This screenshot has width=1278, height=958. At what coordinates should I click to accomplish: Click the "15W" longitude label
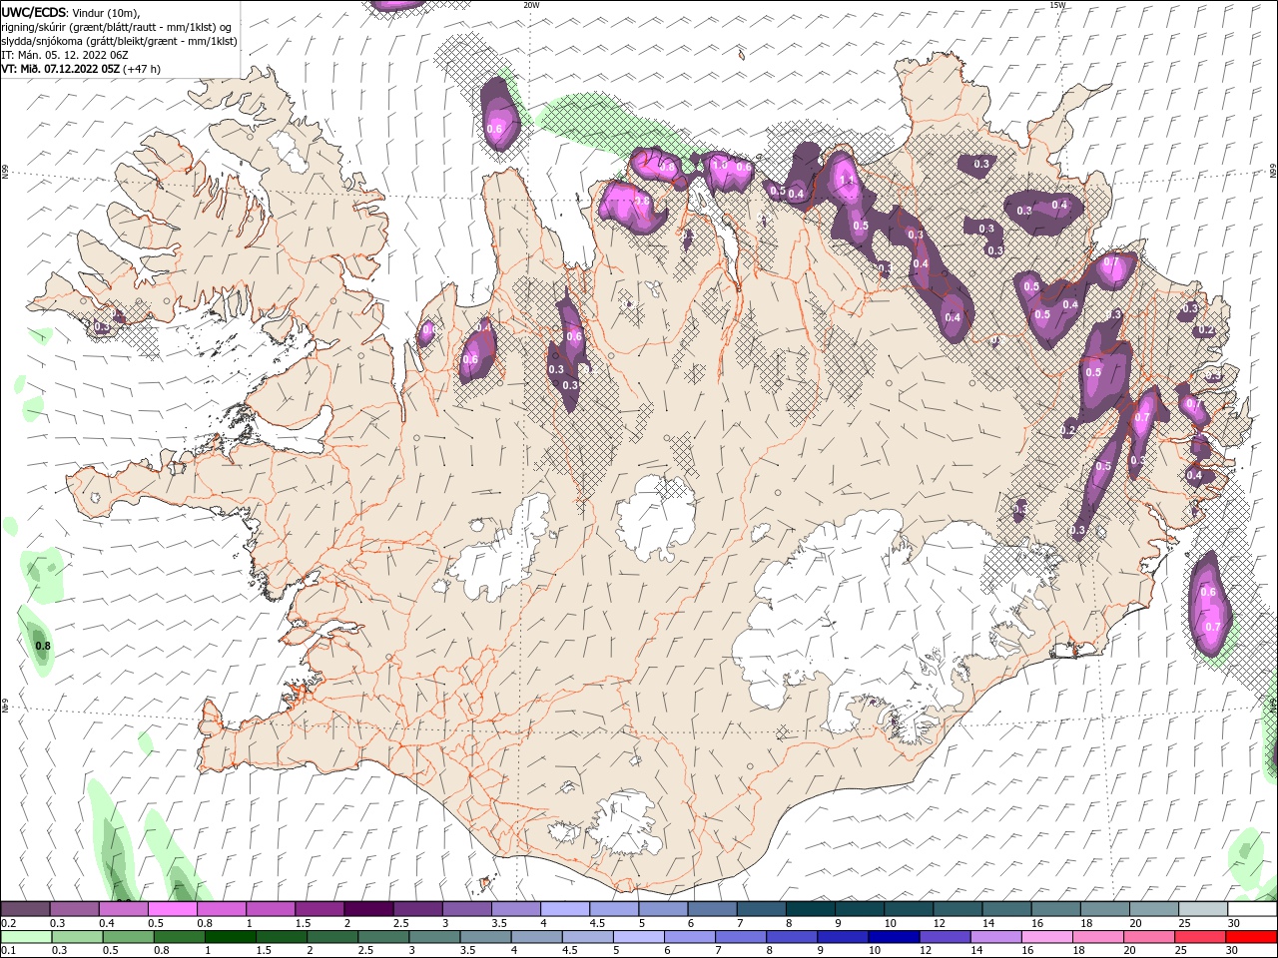tap(1057, 5)
